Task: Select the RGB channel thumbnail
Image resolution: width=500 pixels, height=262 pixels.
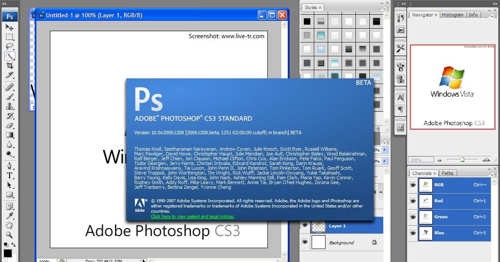Action: (425, 185)
